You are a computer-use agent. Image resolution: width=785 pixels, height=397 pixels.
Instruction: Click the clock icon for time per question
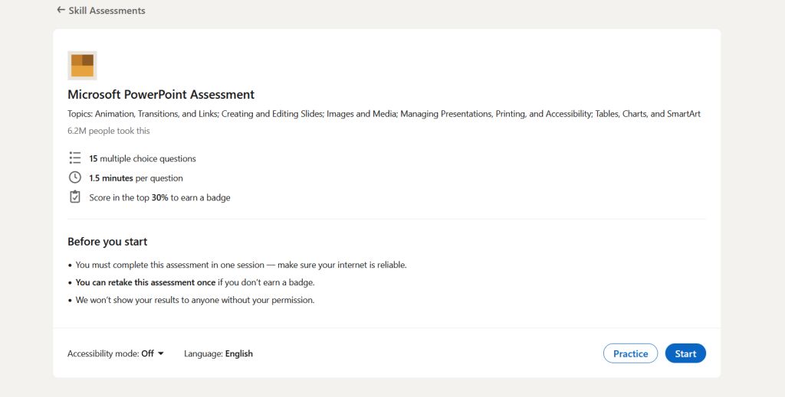[75, 177]
